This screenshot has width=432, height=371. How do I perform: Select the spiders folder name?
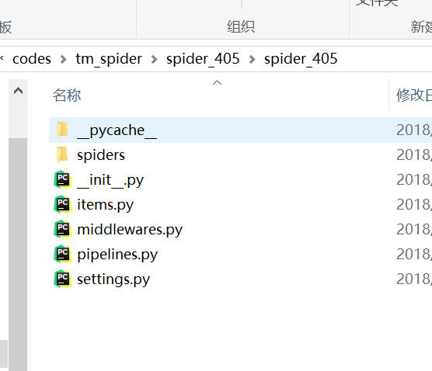click(x=101, y=155)
